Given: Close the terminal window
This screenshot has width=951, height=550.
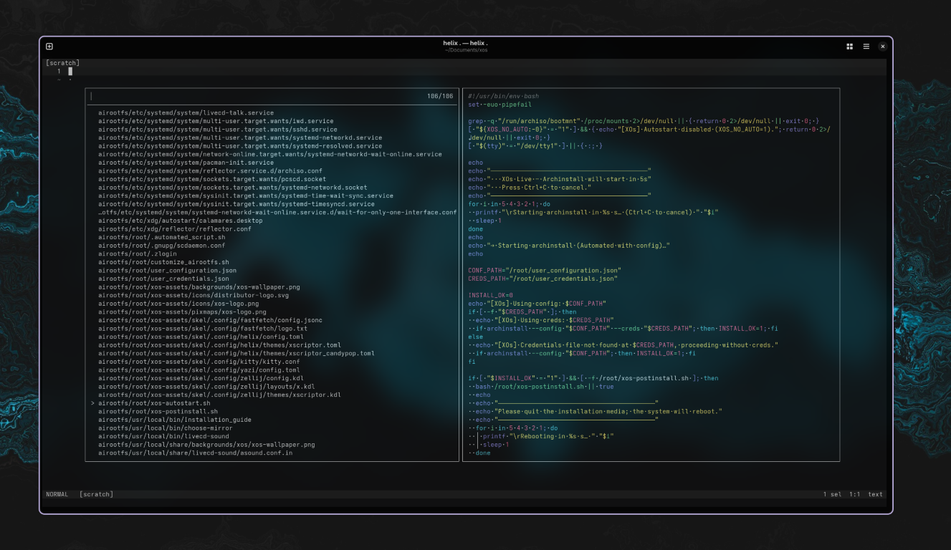Looking at the screenshot, I should (x=881, y=46).
